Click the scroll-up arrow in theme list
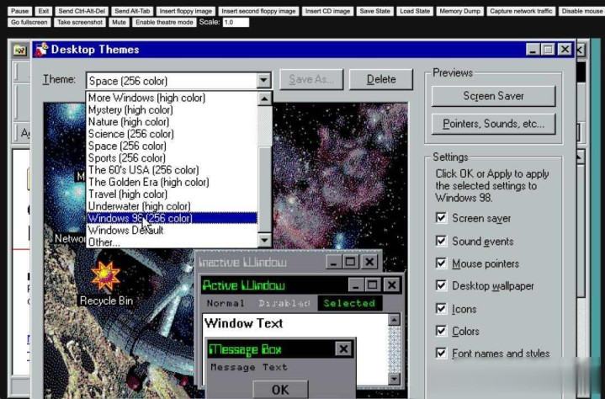 point(264,98)
